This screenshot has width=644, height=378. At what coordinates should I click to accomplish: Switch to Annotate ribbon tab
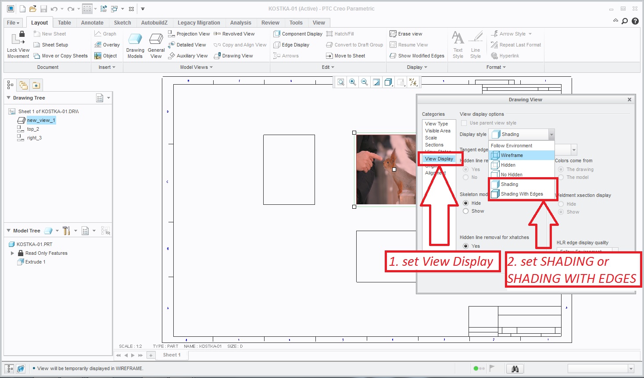point(92,23)
